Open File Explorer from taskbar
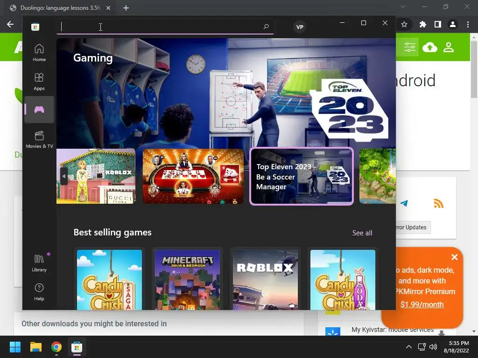The height and width of the screenshot is (358, 478). click(x=35, y=347)
